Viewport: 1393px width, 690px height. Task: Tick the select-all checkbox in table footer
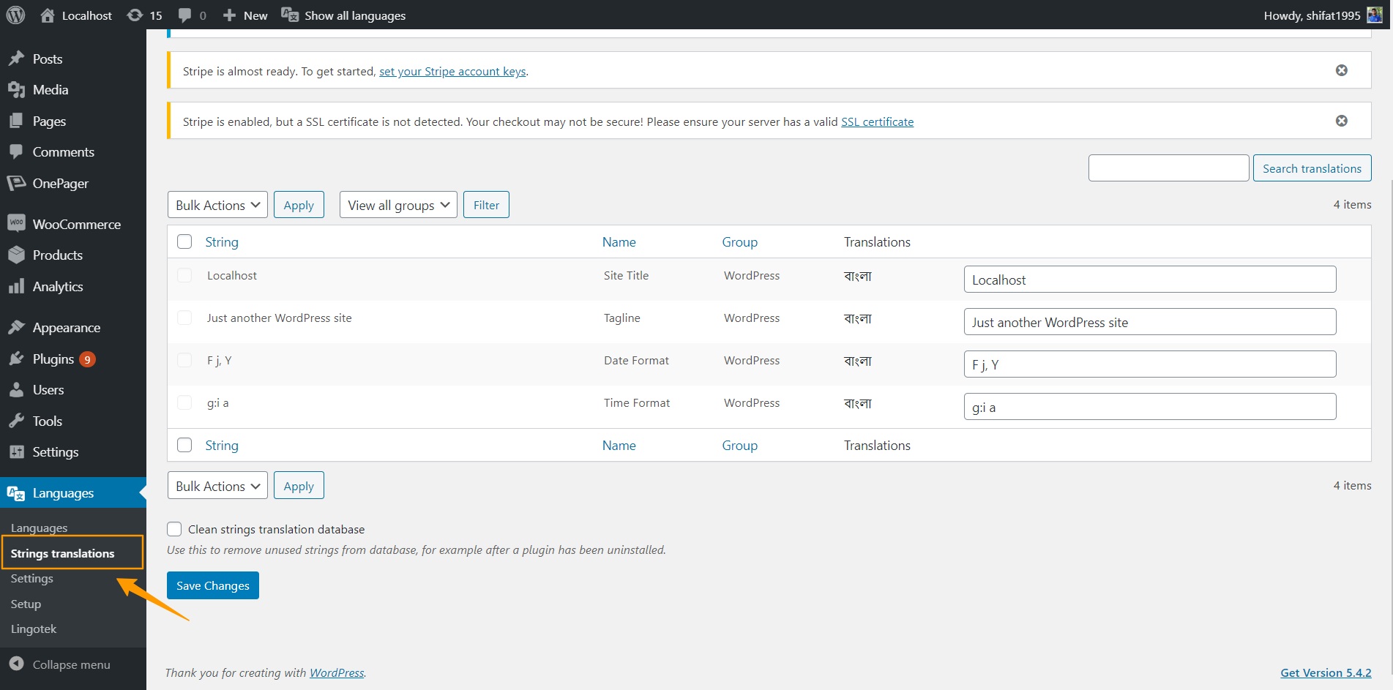pos(184,445)
